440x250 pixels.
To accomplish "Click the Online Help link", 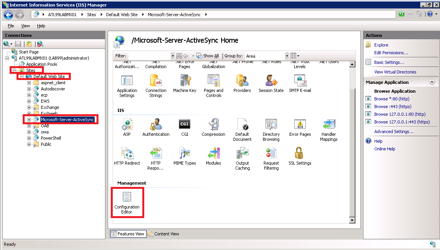I will pyautogui.click(x=385, y=149).
